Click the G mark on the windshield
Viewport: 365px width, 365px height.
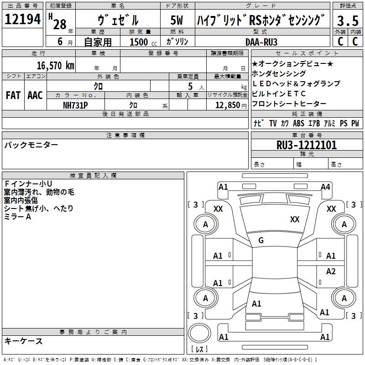[261, 240]
